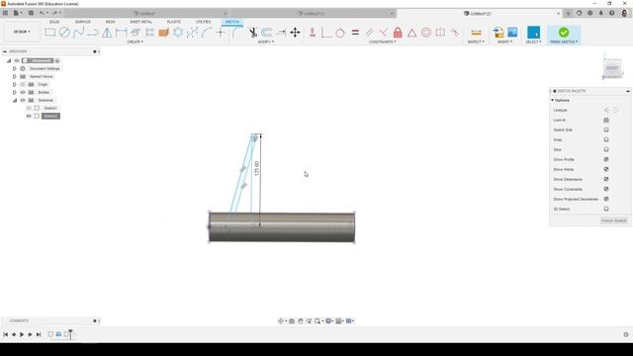Toggle visibility eye of highlighted Sketch2
Image resolution: width=633 pixels, height=356 pixels.
tap(29, 116)
